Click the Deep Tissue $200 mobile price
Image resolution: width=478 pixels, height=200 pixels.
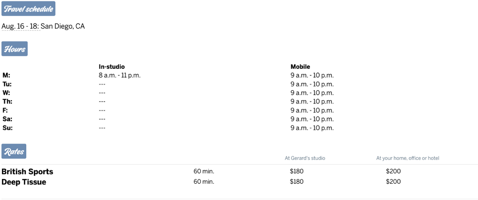393,182
